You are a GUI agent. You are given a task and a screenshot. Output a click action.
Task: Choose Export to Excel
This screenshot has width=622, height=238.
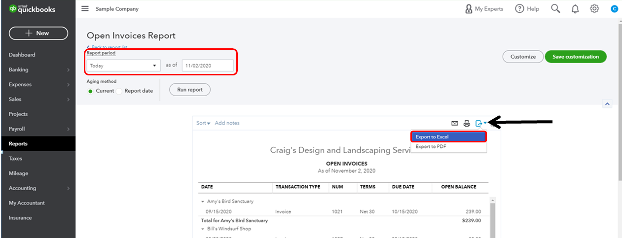tap(448, 136)
